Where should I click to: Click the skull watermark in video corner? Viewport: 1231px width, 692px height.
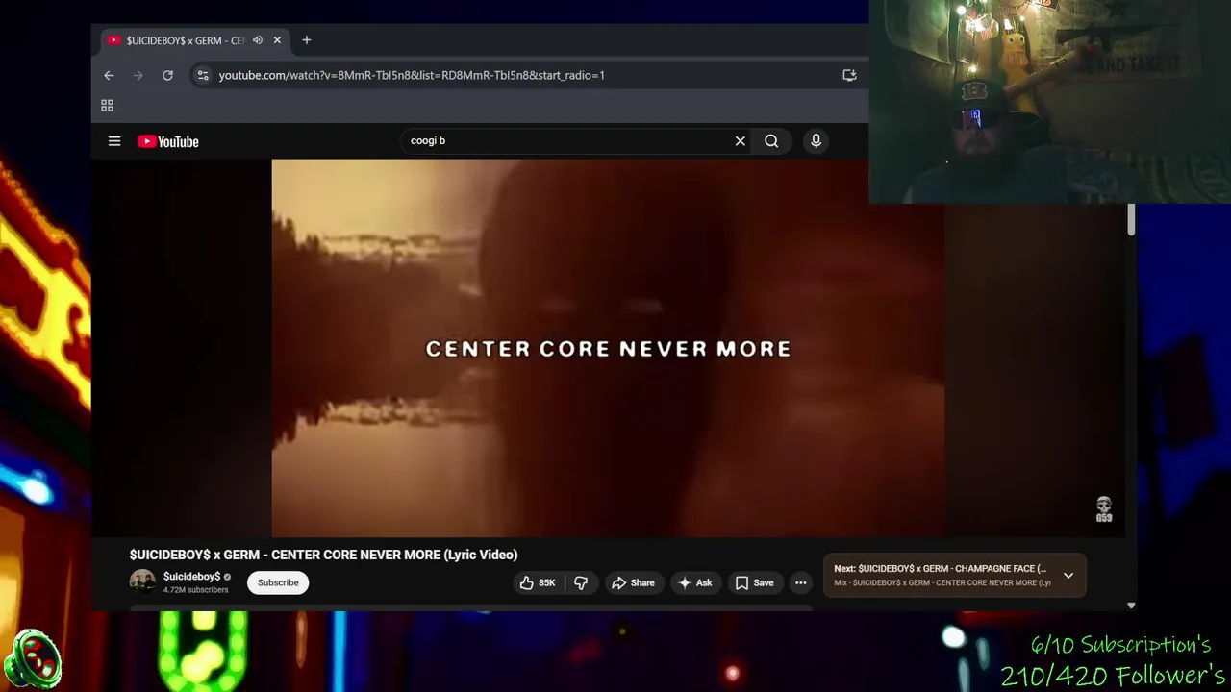[x=1104, y=509]
